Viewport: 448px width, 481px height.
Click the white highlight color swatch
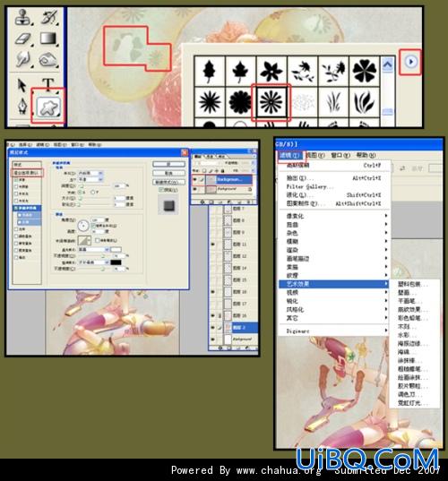[x=116, y=249]
